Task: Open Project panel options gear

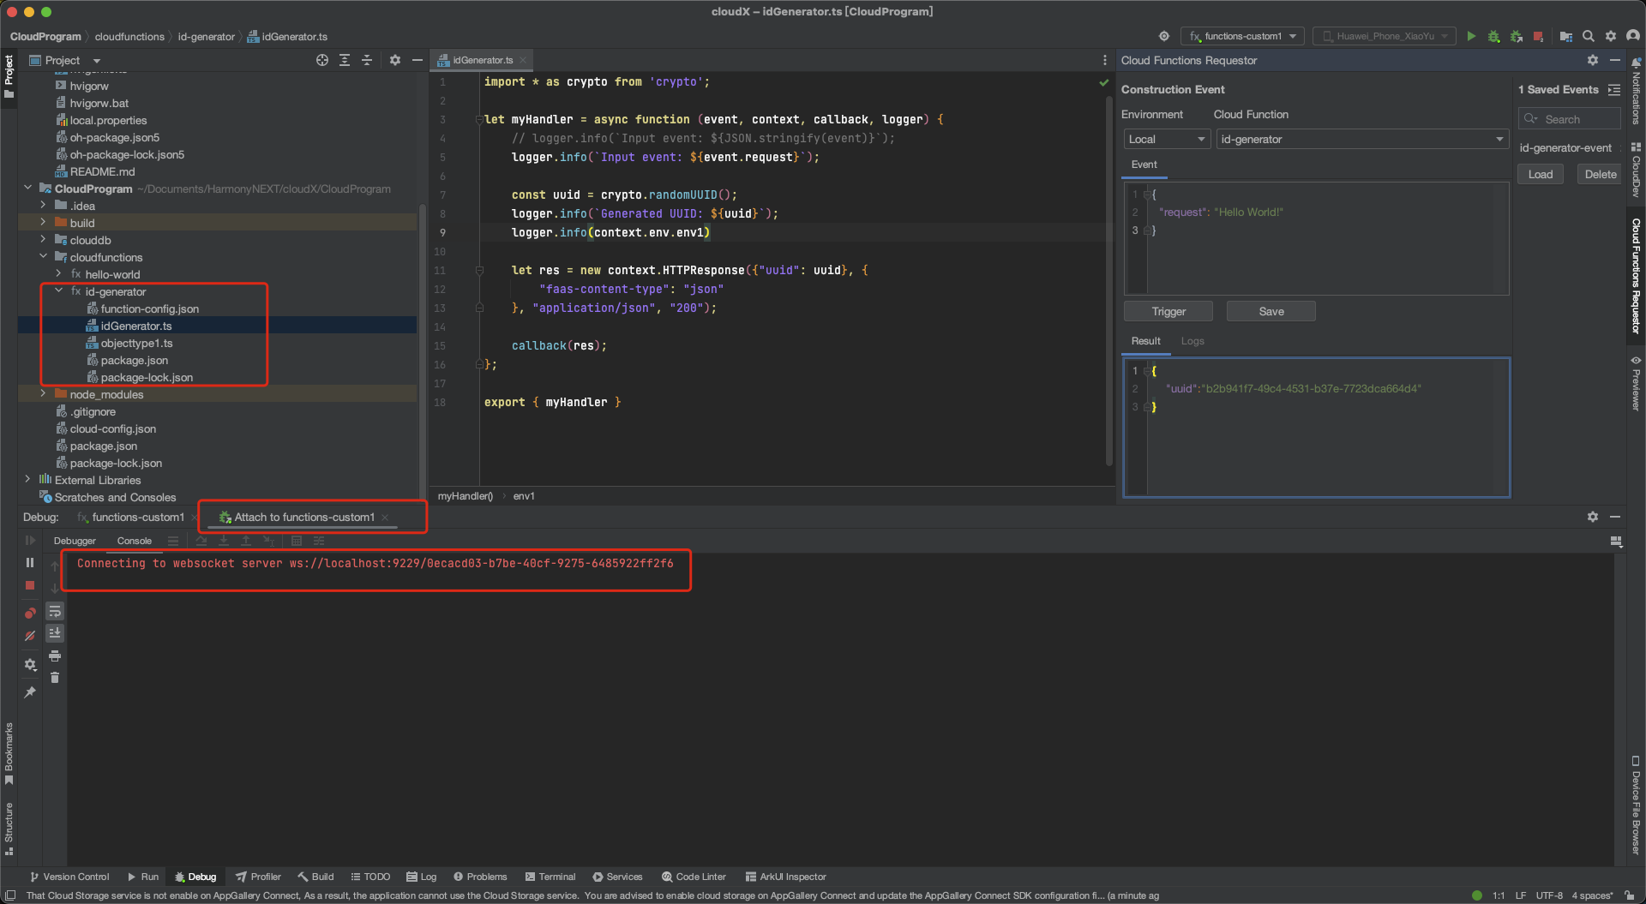Action: point(394,60)
